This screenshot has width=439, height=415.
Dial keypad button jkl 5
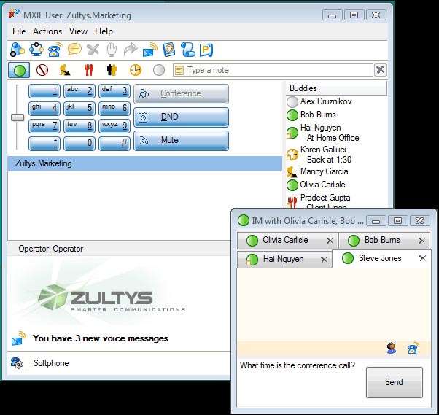tap(79, 109)
